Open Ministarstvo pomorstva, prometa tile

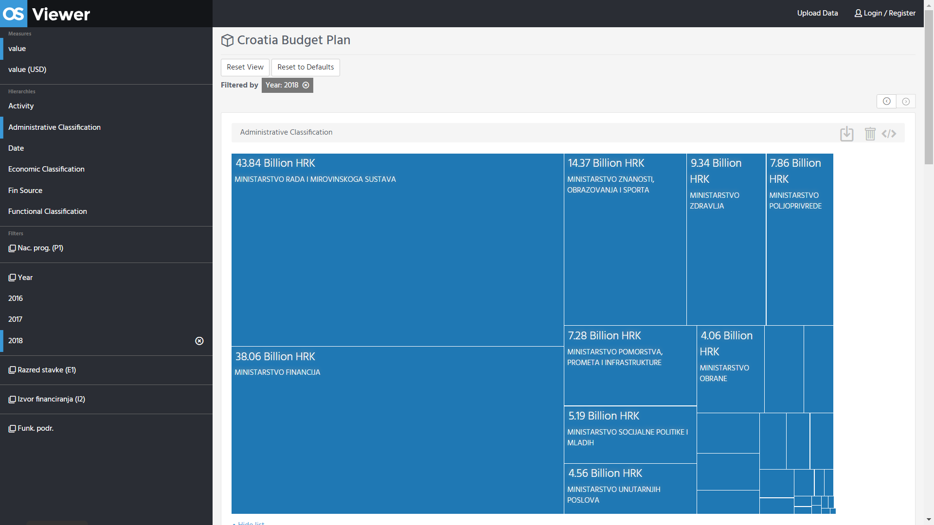[630, 366]
